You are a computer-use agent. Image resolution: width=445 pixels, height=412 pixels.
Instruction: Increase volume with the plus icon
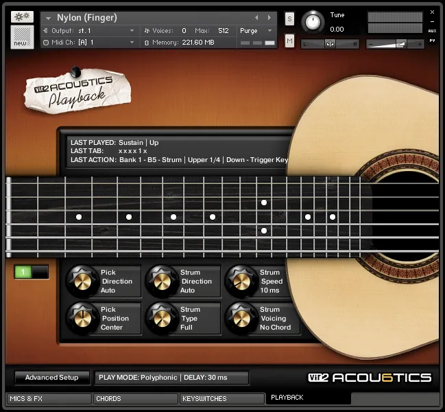coord(420,45)
